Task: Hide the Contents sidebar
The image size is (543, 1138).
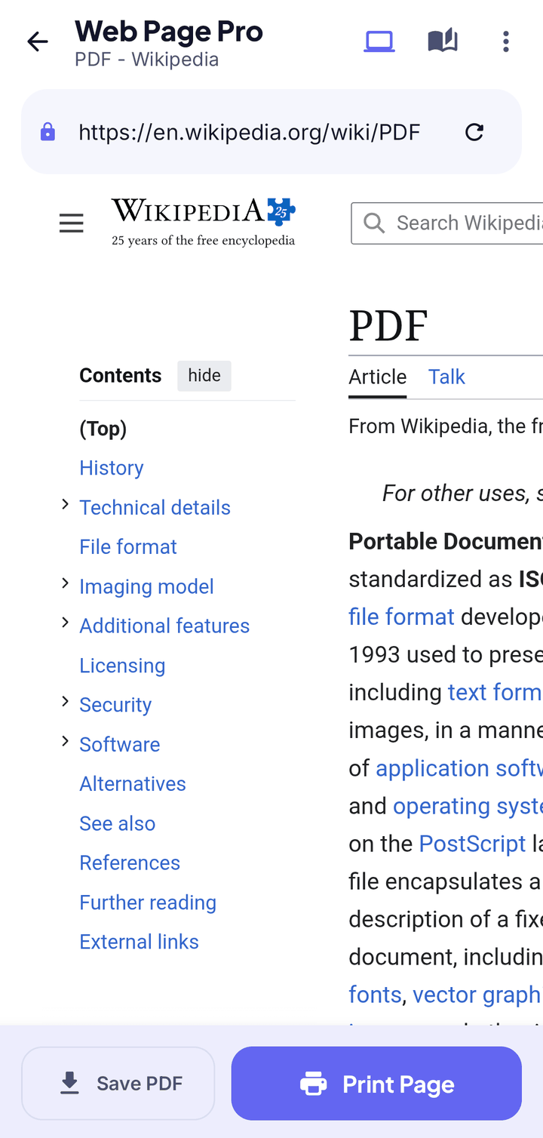Action: (204, 376)
